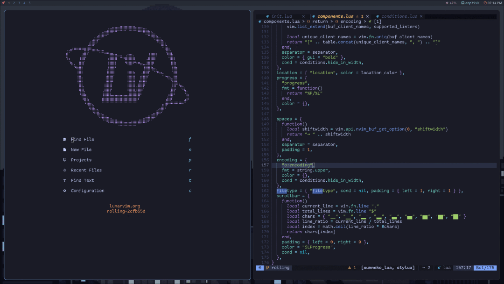Click the mode indicator icon at statusline left
This screenshot has height=284, width=504.
pos(259,267)
